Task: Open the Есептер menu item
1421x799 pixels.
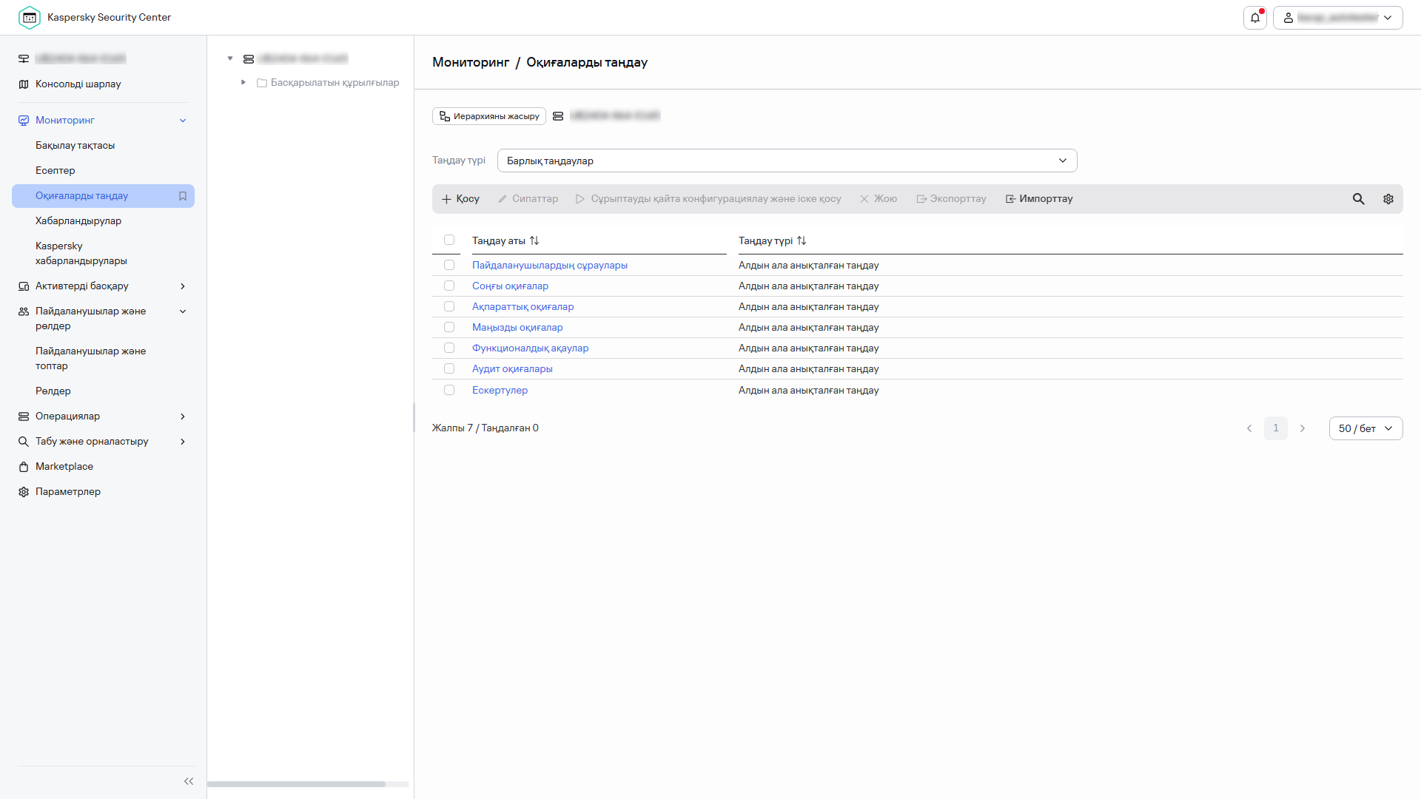Action: pyautogui.click(x=56, y=171)
